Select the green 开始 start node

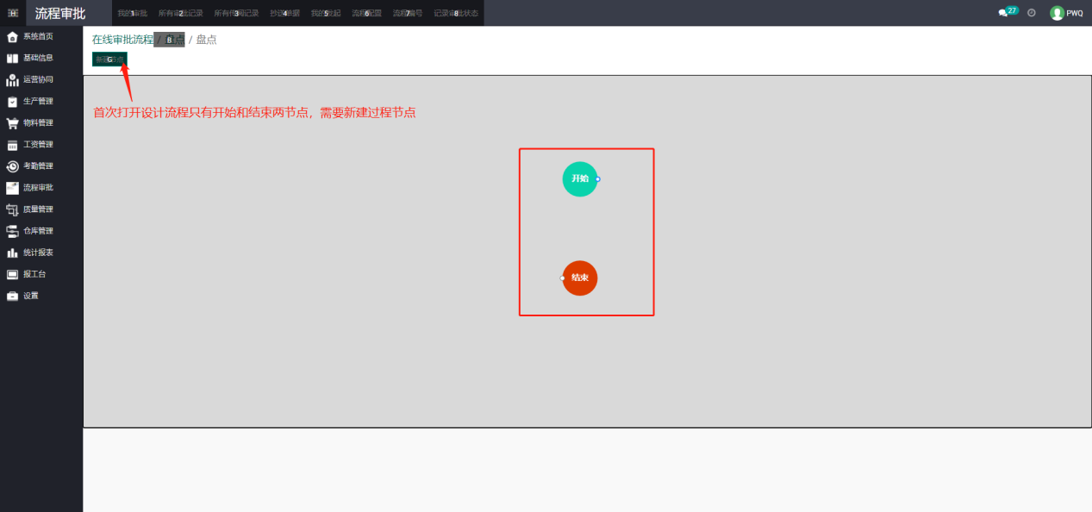[x=579, y=178]
